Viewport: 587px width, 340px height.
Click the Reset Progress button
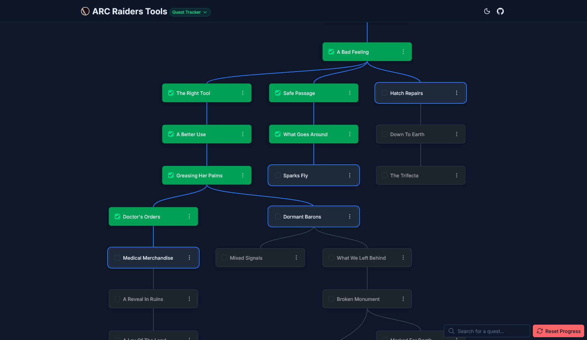(558, 331)
